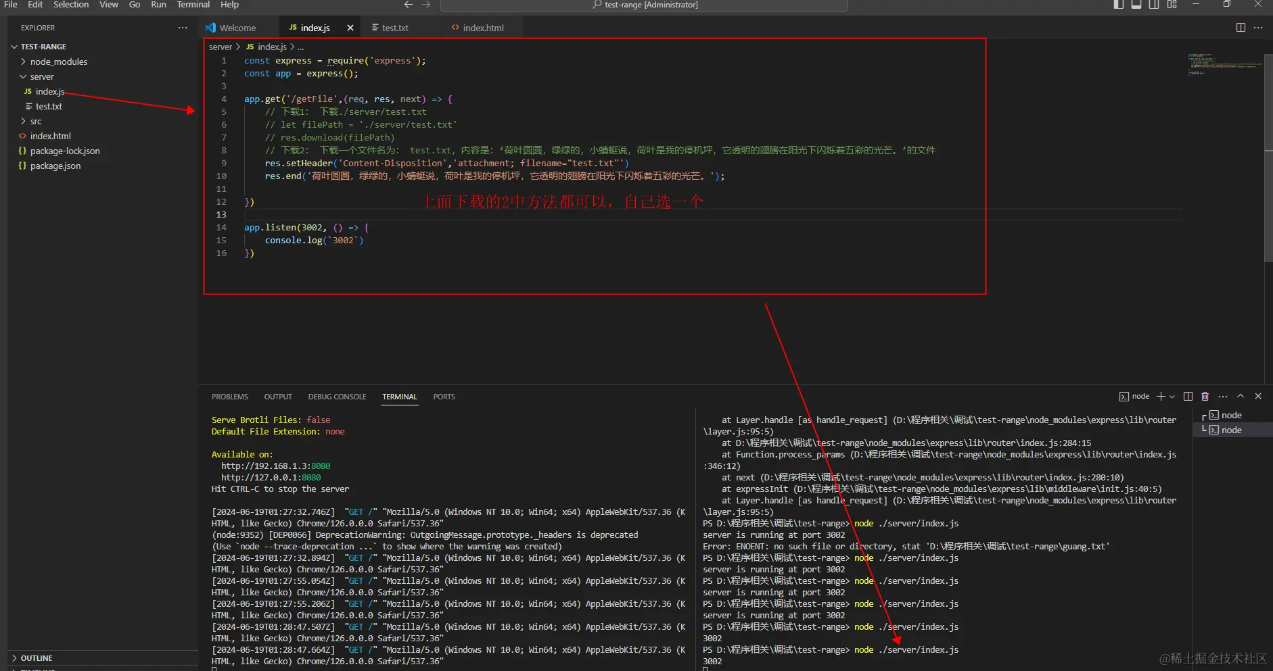
Task: Toggle the primary side bar layout icon
Action: click(x=1119, y=4)
